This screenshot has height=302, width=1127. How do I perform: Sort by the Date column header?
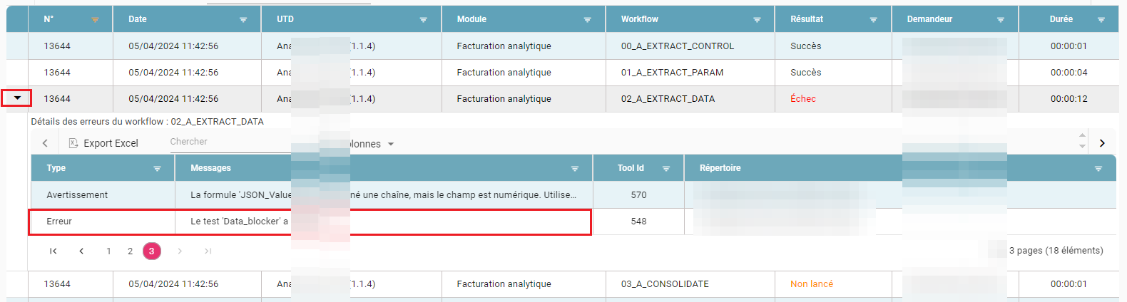[x=138, y=19]
